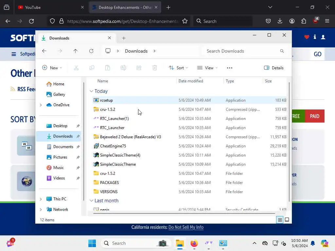Click the search magnifier in Search Downloads
The width and height of the screenshot is (335, 251).
(x=282, y=51)
